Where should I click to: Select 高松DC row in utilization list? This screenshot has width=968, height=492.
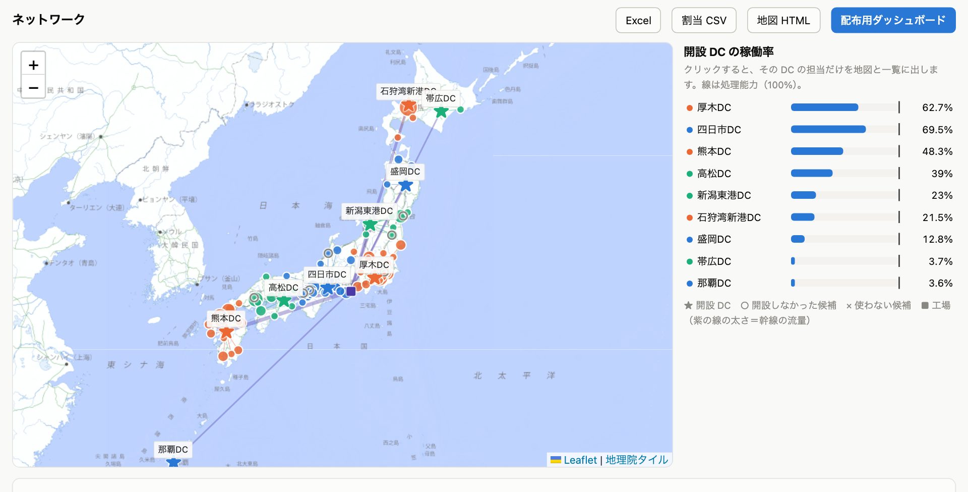point(819,174)
